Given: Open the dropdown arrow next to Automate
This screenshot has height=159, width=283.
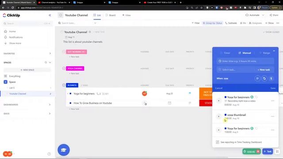Looking at the screenshot, I should [263, 15].
